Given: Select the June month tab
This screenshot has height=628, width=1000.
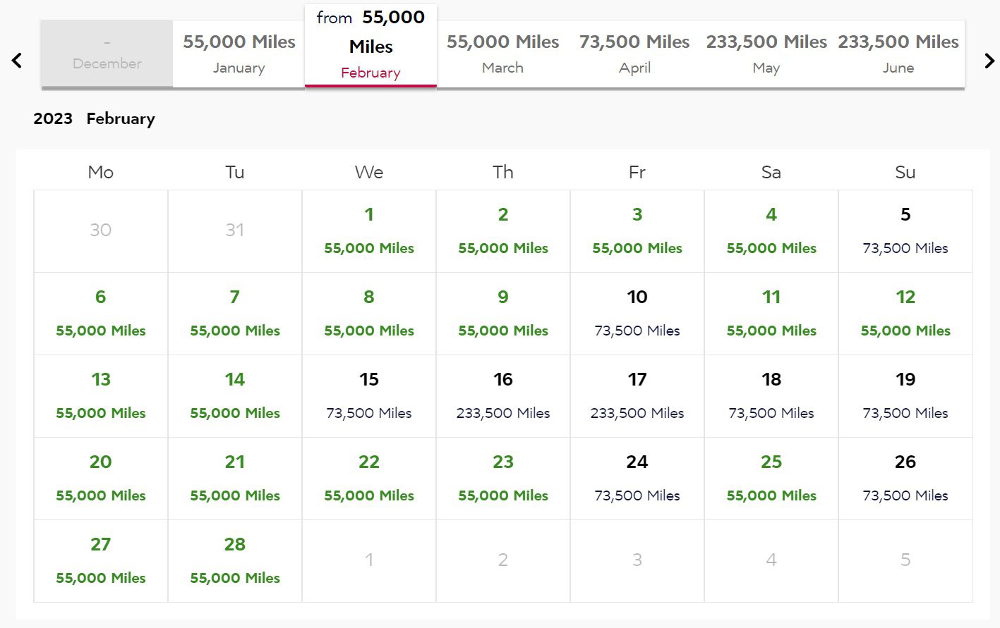Looking at the screenshot, I should point(898,54).
